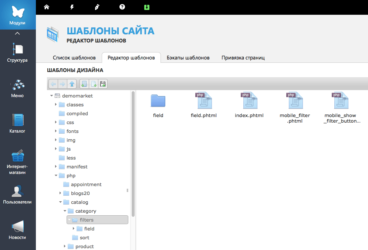Collapse the category folder arrow
368x250 pixels.
(x=65, y=211)
